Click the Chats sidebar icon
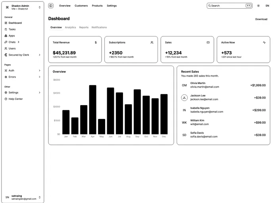Screen dimensions: 273x203 6,42
